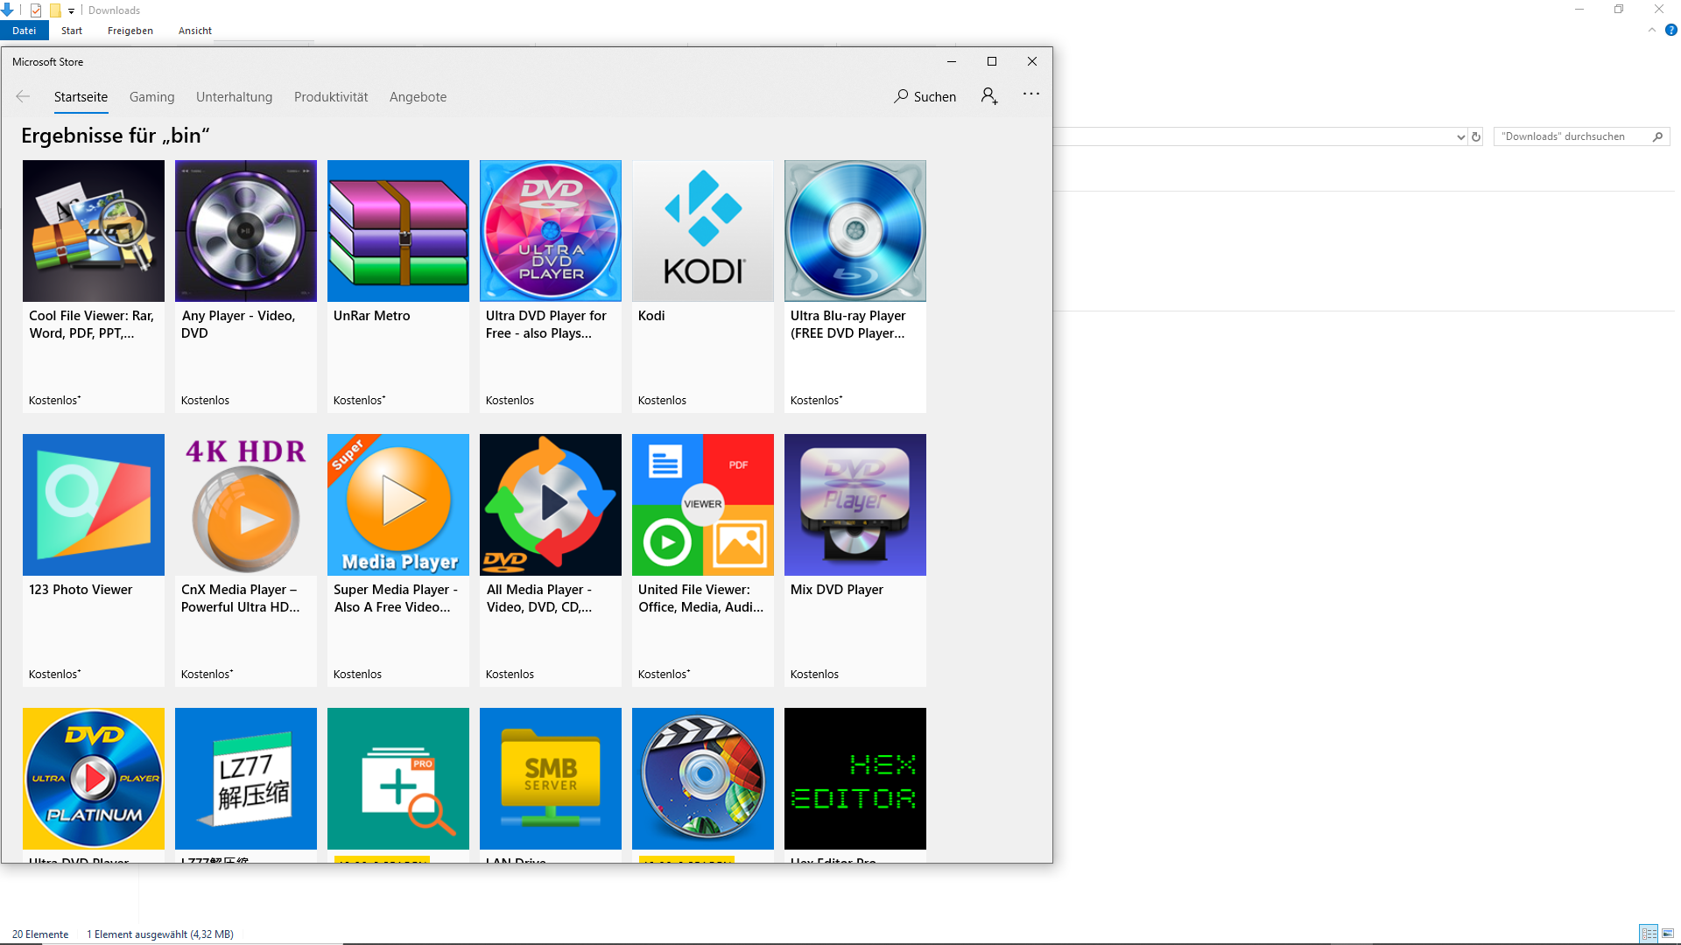Expand the Explorer ribbon chevron
Screen dimensions: 1681x945
pos(1651,30)
